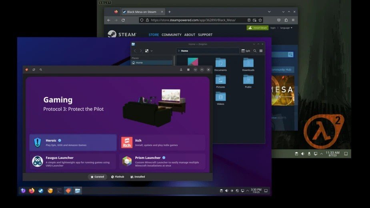This screenshot has height=208, width=370.
Task: Expand the view mode dropdown in Dolphin
Action: coord(152,51)
